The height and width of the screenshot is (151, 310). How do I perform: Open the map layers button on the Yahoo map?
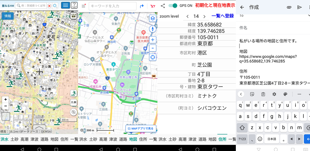[153, 18]
